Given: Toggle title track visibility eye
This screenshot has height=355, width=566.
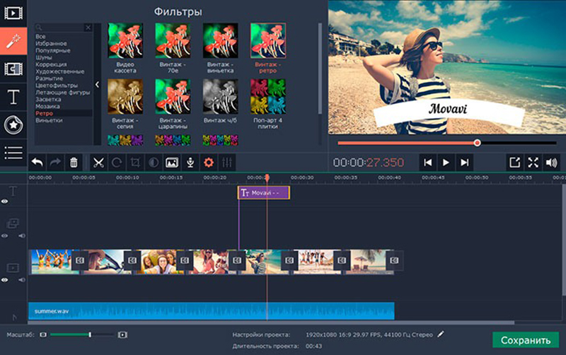Looking at the screenshot, I should point(5,202).
